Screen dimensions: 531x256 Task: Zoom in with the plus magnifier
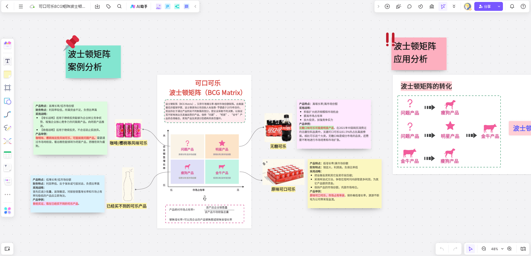pos(509,249)
